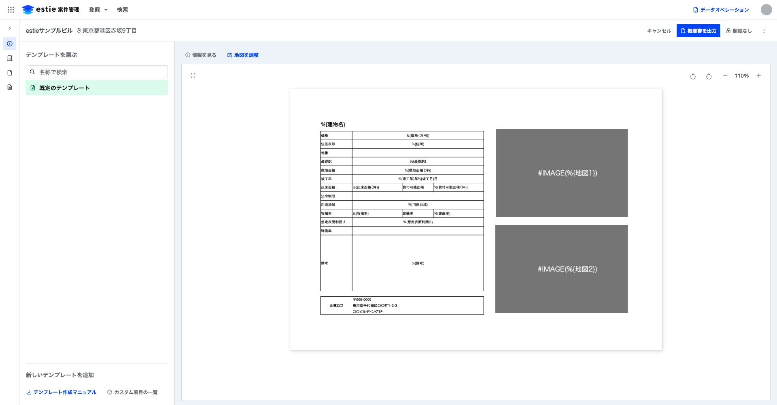Click the キャンセル button
Image resolution: width=777 pixels, height=405 pixels.
659,31
